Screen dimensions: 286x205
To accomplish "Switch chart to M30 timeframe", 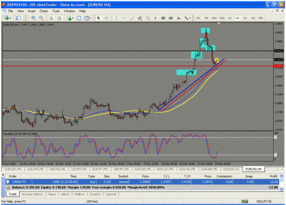I will tap(222, 18).
